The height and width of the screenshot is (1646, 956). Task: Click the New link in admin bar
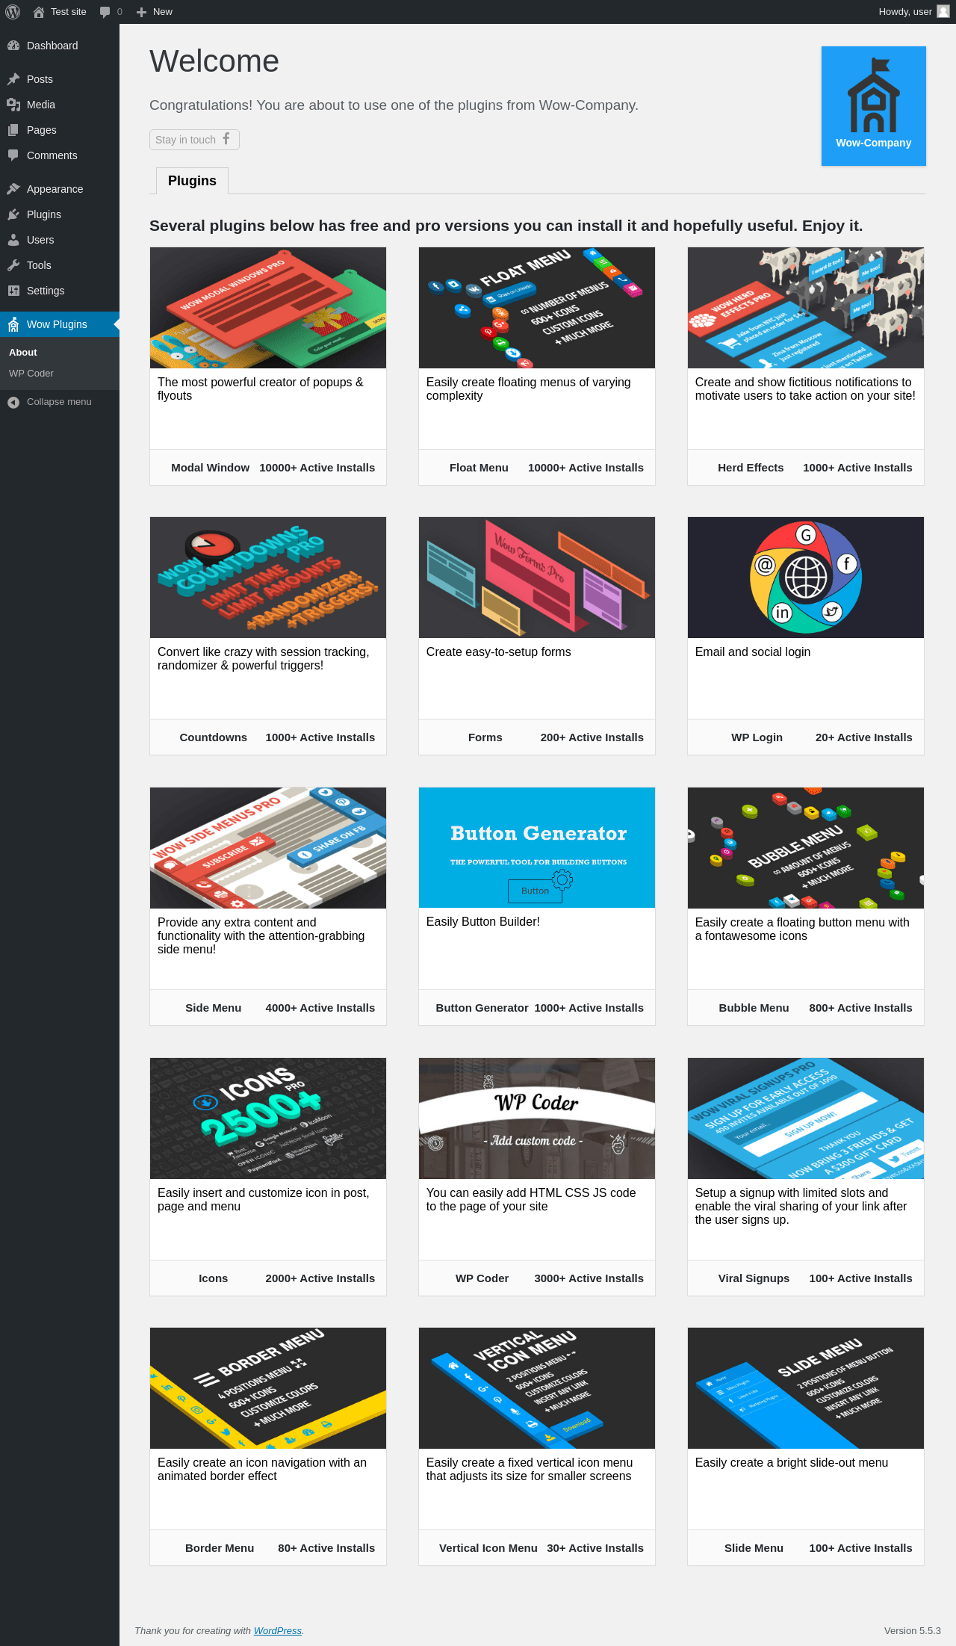(x=155, y=12)
